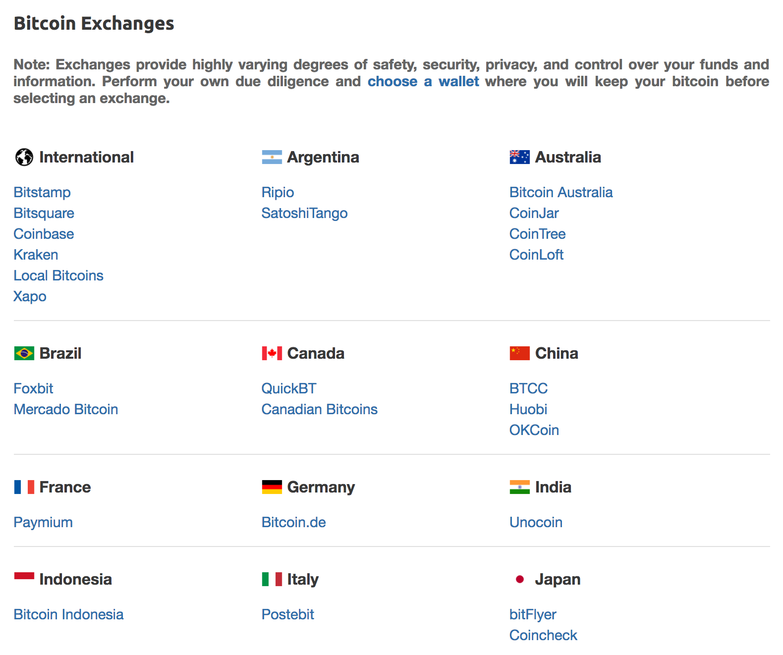Go to the Kraken exchange
This screenshot has height=655, width=783.
coord(36,255)
